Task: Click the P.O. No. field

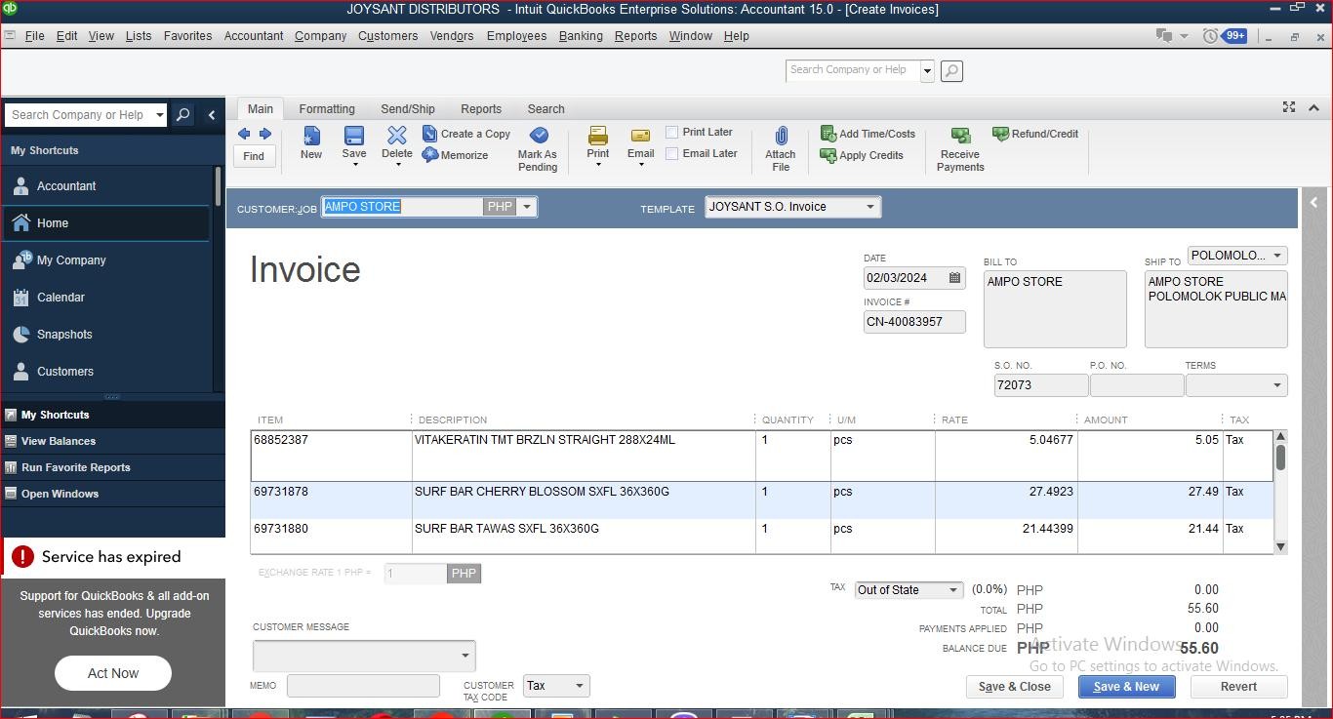Action: 1137,385
